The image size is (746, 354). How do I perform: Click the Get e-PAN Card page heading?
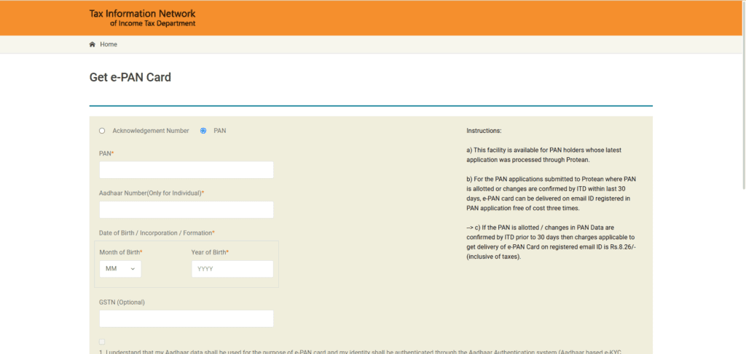point(130,77)
